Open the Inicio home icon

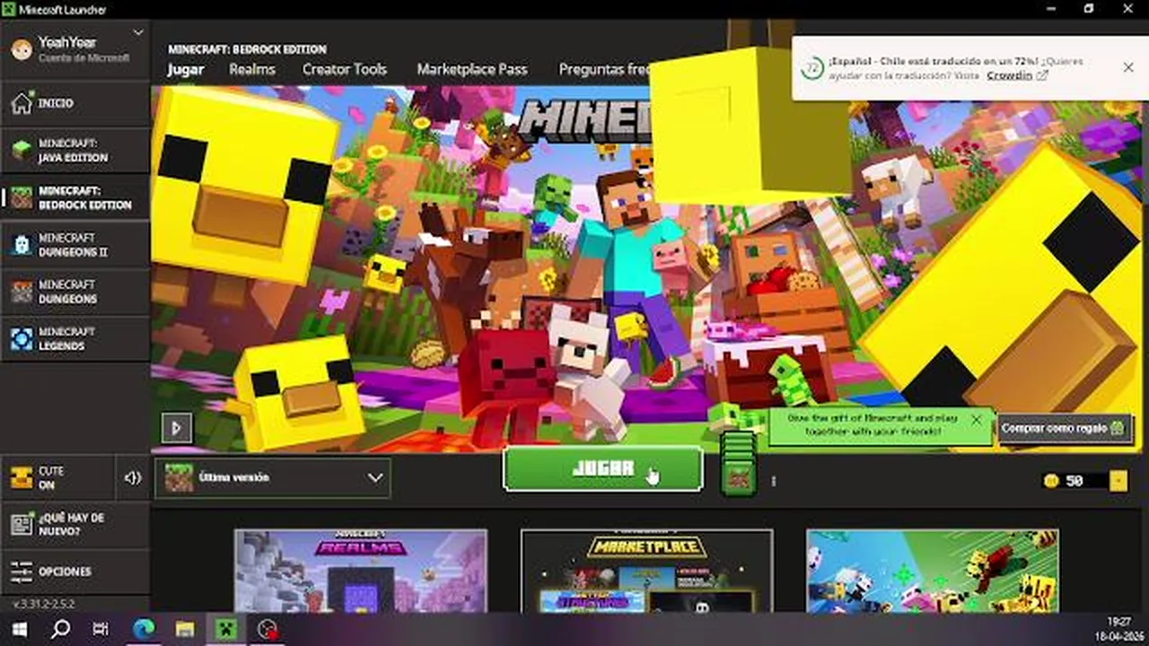tap(22, 103)
